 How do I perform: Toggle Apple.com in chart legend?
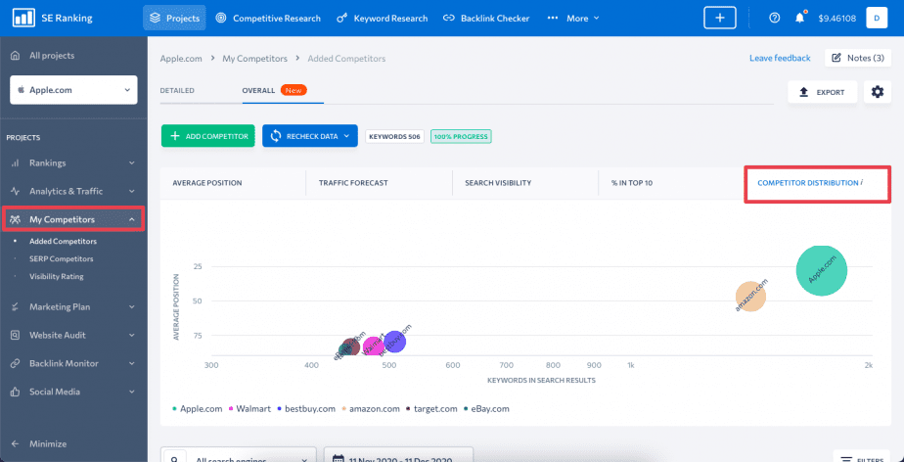tap(198, 409)
